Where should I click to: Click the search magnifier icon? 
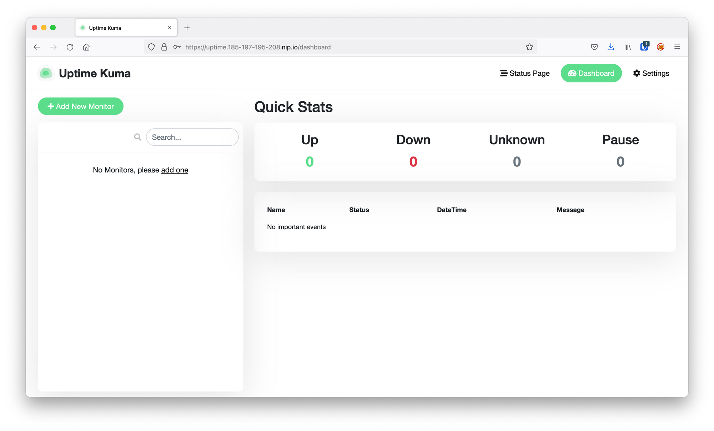coord(138,137)
